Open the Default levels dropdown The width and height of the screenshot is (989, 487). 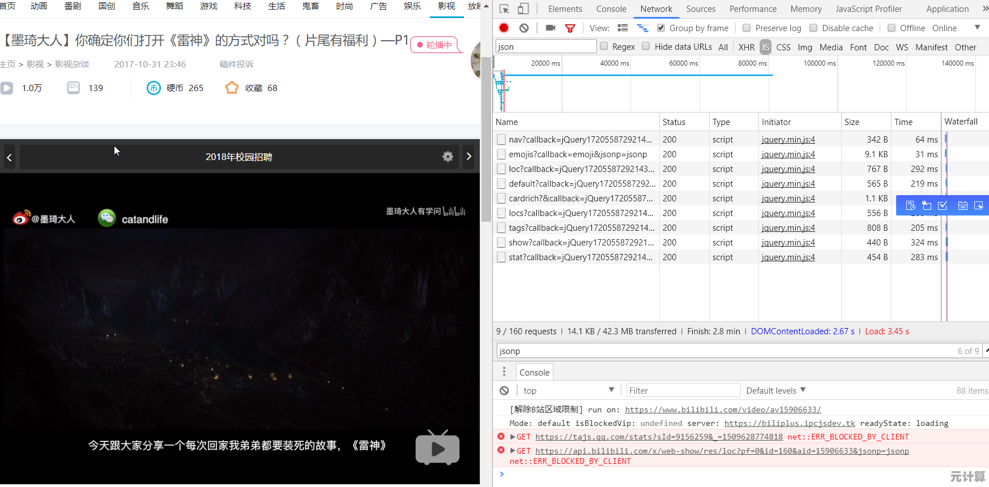click(775, 390)
